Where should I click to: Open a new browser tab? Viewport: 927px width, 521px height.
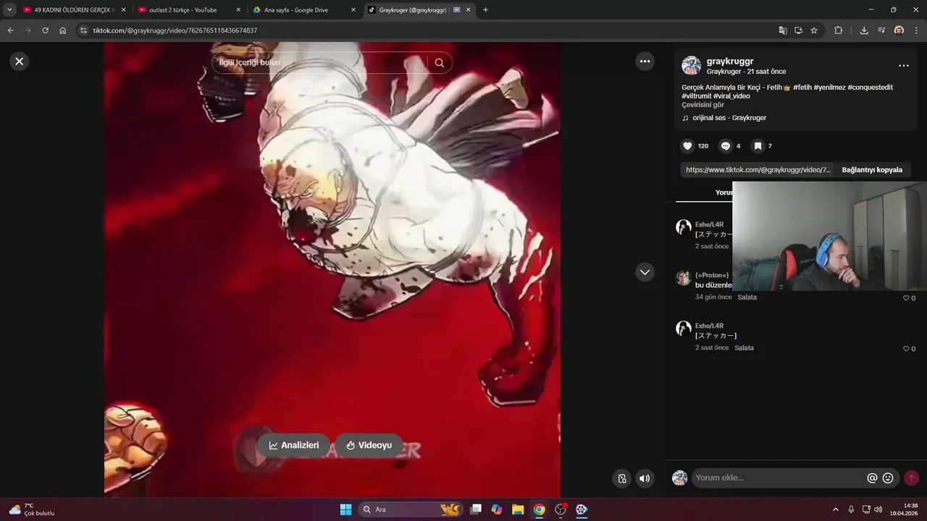[x=485, y=10]
